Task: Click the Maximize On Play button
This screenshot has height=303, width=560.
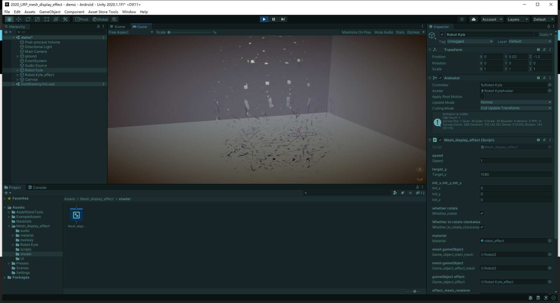Action: coord(356,32)
